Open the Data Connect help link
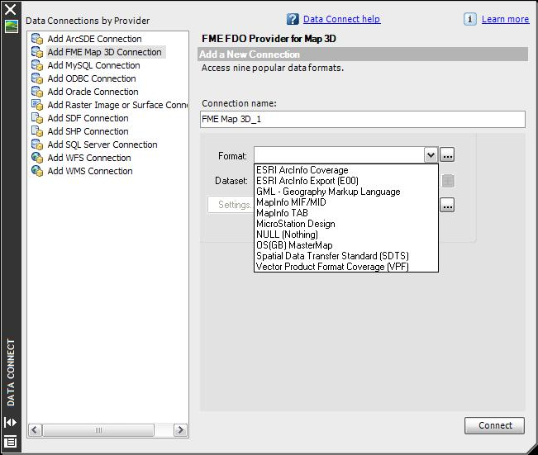This screenshot has width=538, height=455. click(x=341, y=19)
